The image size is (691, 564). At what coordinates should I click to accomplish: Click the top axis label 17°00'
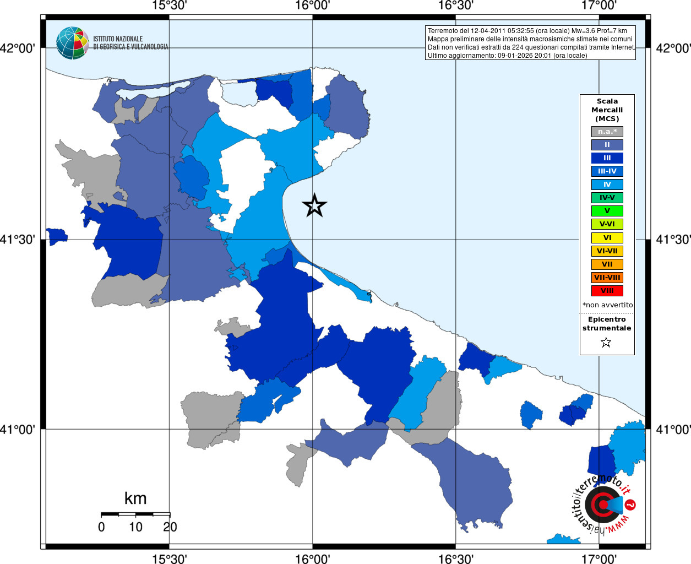coord(599,6)
